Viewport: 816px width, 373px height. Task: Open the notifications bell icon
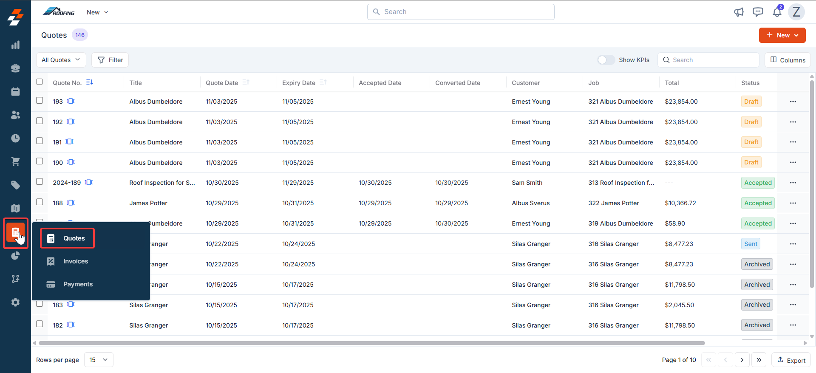coord(777,12)
